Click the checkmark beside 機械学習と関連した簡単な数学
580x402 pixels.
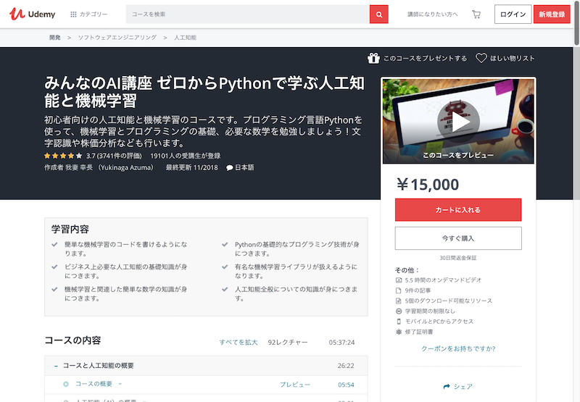[55, 289]
